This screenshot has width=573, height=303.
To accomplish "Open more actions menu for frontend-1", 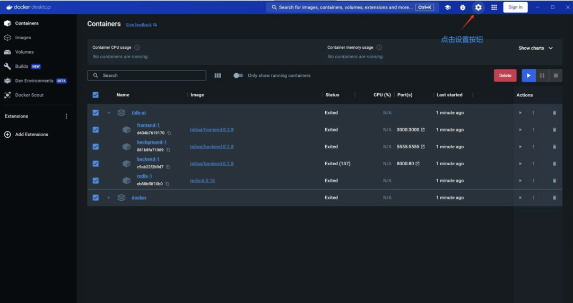I will coord(533,130).
